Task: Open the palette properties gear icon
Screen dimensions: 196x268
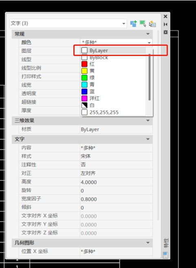Action: coord(165,32)
